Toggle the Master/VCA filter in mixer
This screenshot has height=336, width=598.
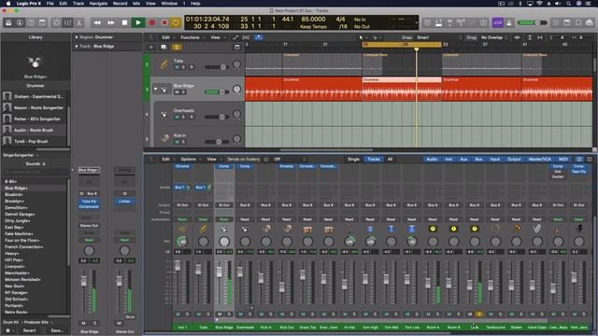click(x=540, y=160)
